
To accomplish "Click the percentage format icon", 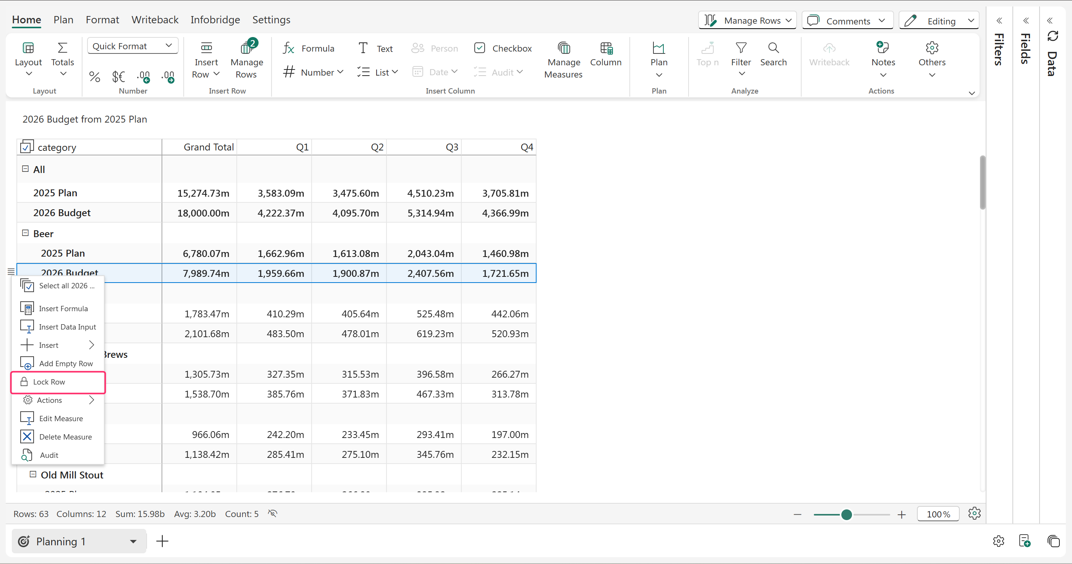I will [x=94, y=77].
